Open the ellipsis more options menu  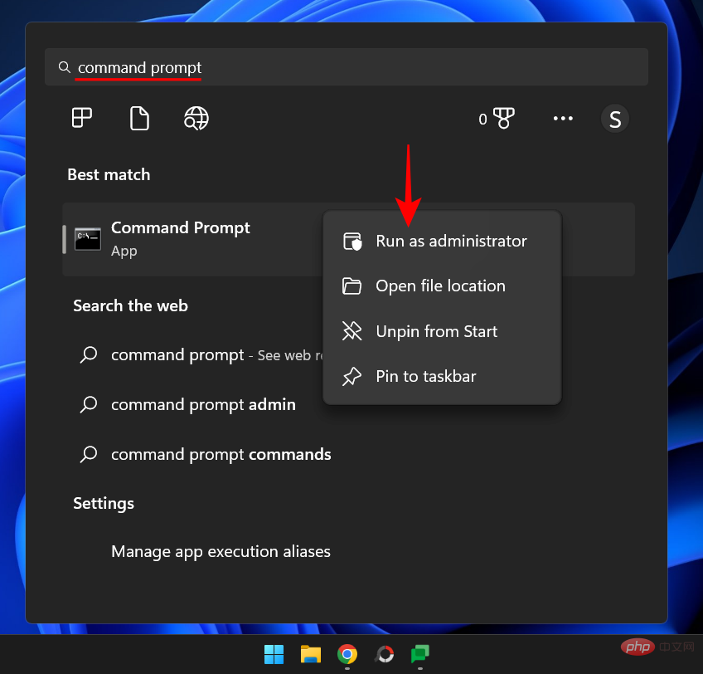click(563, 119)
